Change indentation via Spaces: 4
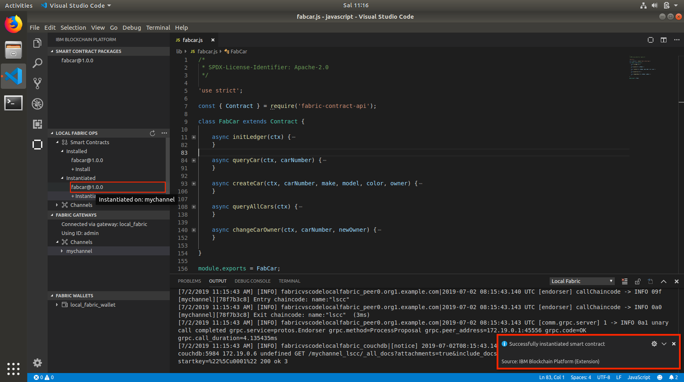The height and width of the screenshot is (382, 684). (581, 378)
